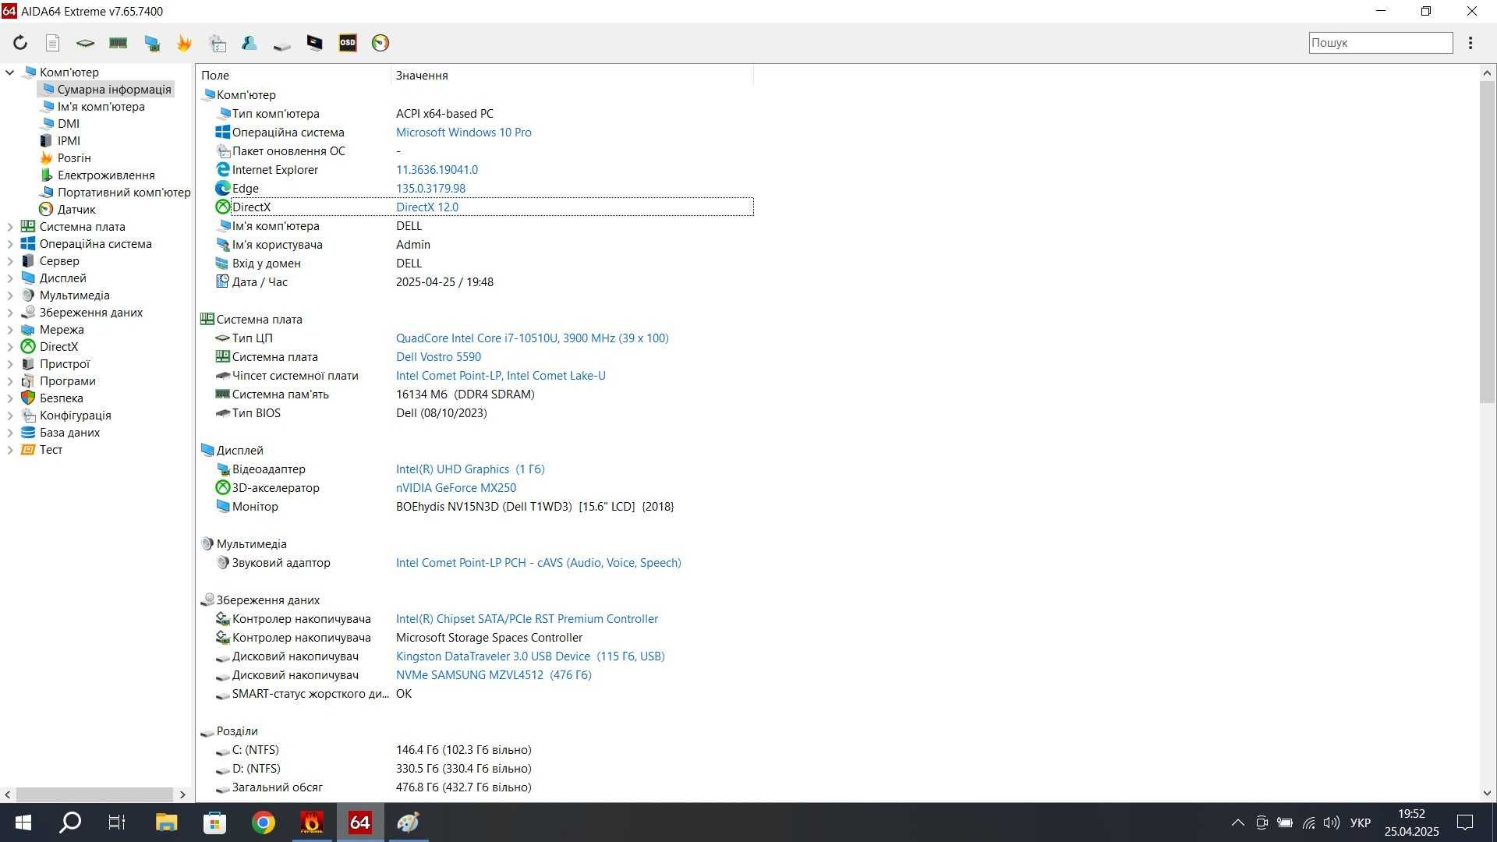Image resolution: width=1497 pixels, height=842 pixels.
Task: Click the memory module toolbar icon
Action: tap(119, 43)
